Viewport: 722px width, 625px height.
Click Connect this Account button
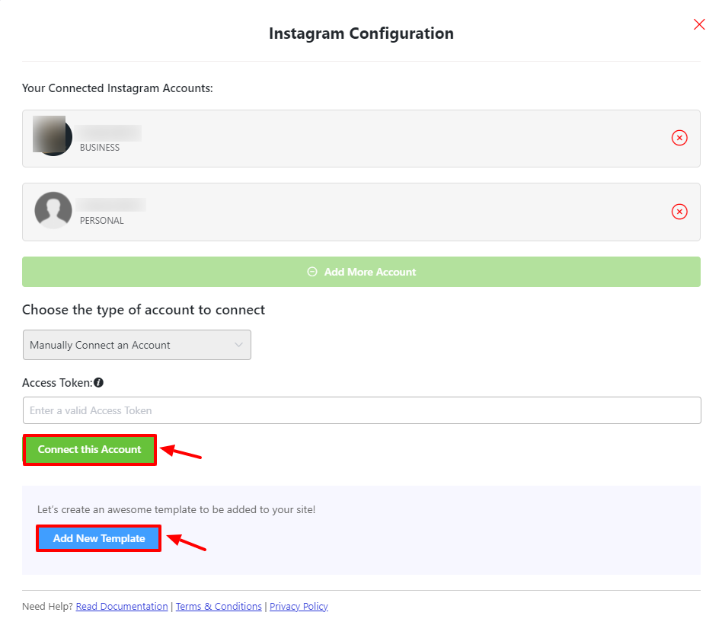click(x=89, y=450)
